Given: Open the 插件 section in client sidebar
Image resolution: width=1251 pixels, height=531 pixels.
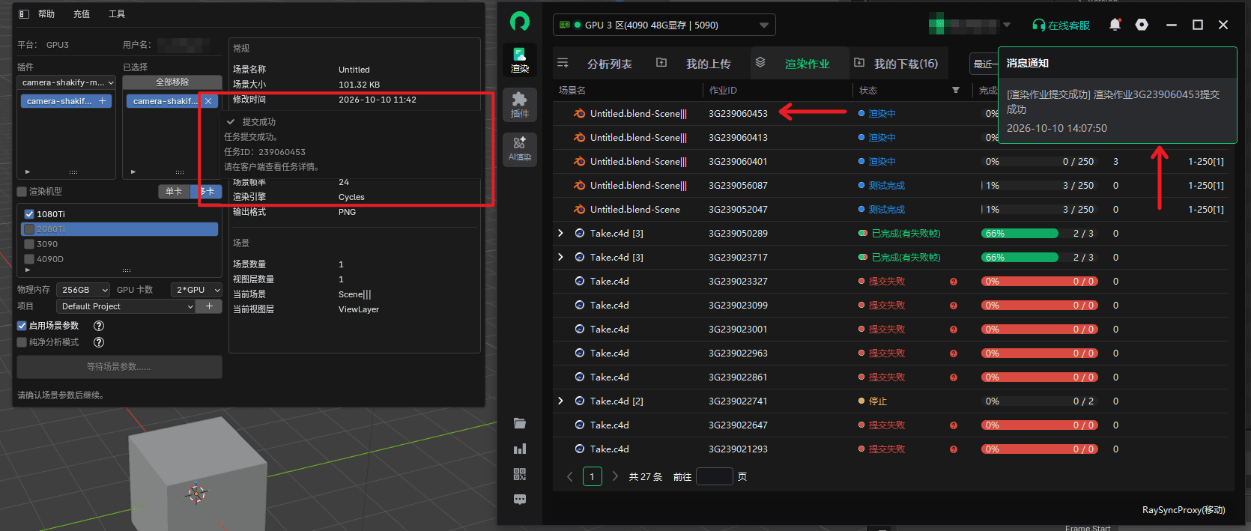Looking at the screenshot, I should (520, 105).
